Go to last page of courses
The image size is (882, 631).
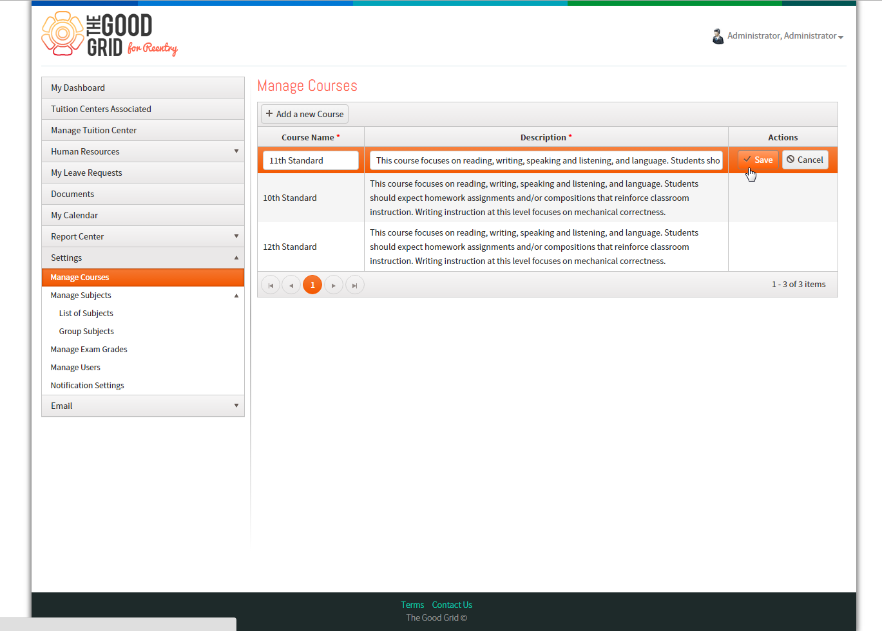(x=354, y=285)
